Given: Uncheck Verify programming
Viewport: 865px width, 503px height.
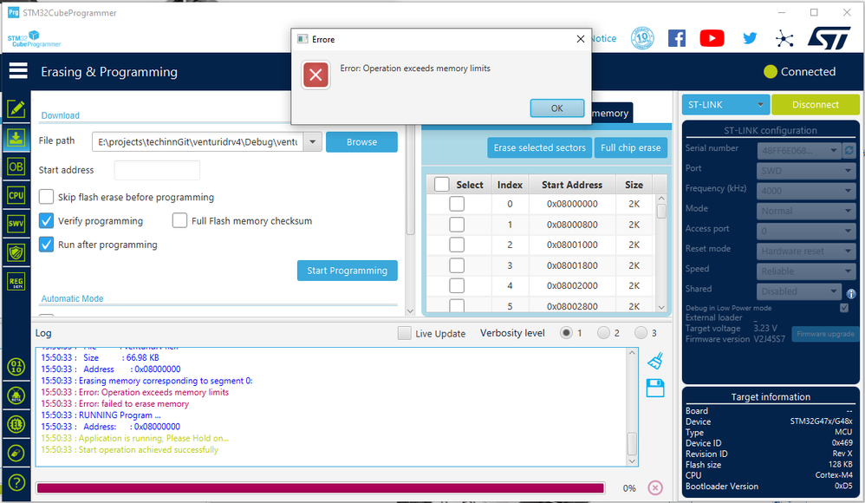Looking at the screenshot, I should point(46,220).
